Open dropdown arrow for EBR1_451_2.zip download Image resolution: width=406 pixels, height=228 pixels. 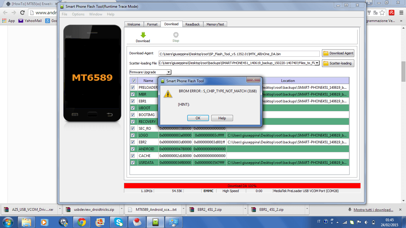pyautogui.click(x=307, y=210)
